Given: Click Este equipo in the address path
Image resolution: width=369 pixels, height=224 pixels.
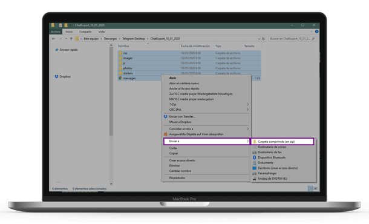Looking at the screenshot, I should [91, 39].
